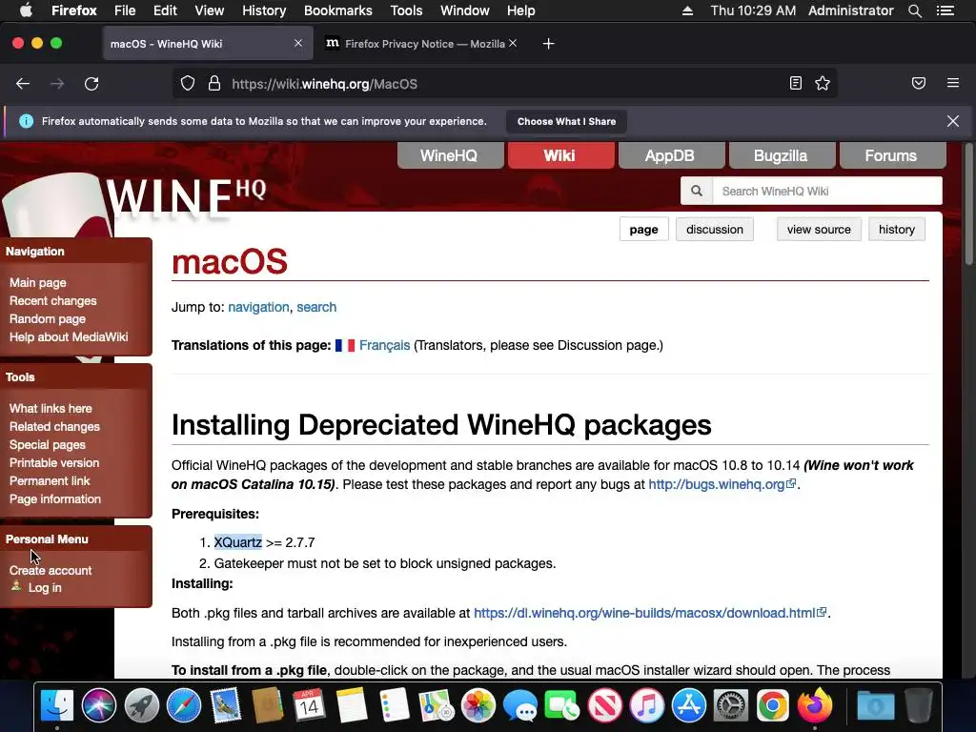The width and height of the screenshot is (976, 732).
Task: Follow the XQuartz prerequisite link
Action: pos(237,542)
